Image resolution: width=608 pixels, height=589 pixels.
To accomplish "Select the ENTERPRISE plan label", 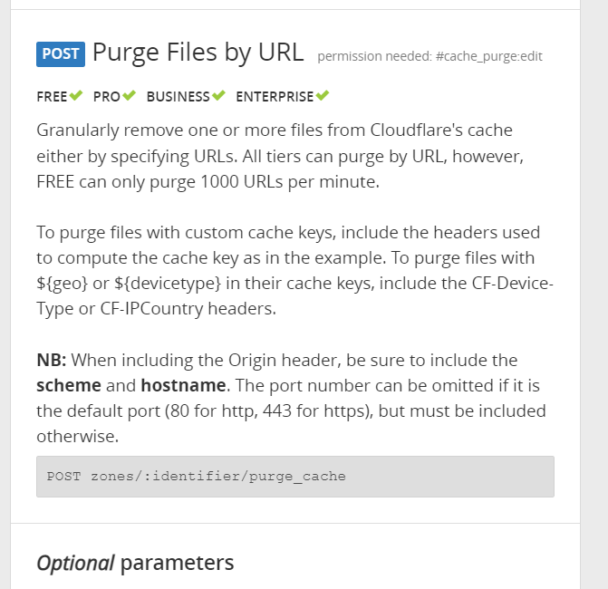I will pyautogui.click(x=275, y=97).
